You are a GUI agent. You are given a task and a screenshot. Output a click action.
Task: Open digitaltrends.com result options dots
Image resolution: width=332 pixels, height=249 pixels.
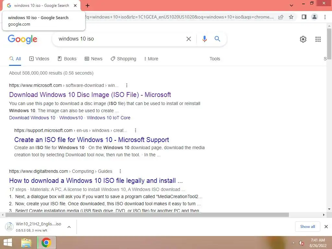120,171
